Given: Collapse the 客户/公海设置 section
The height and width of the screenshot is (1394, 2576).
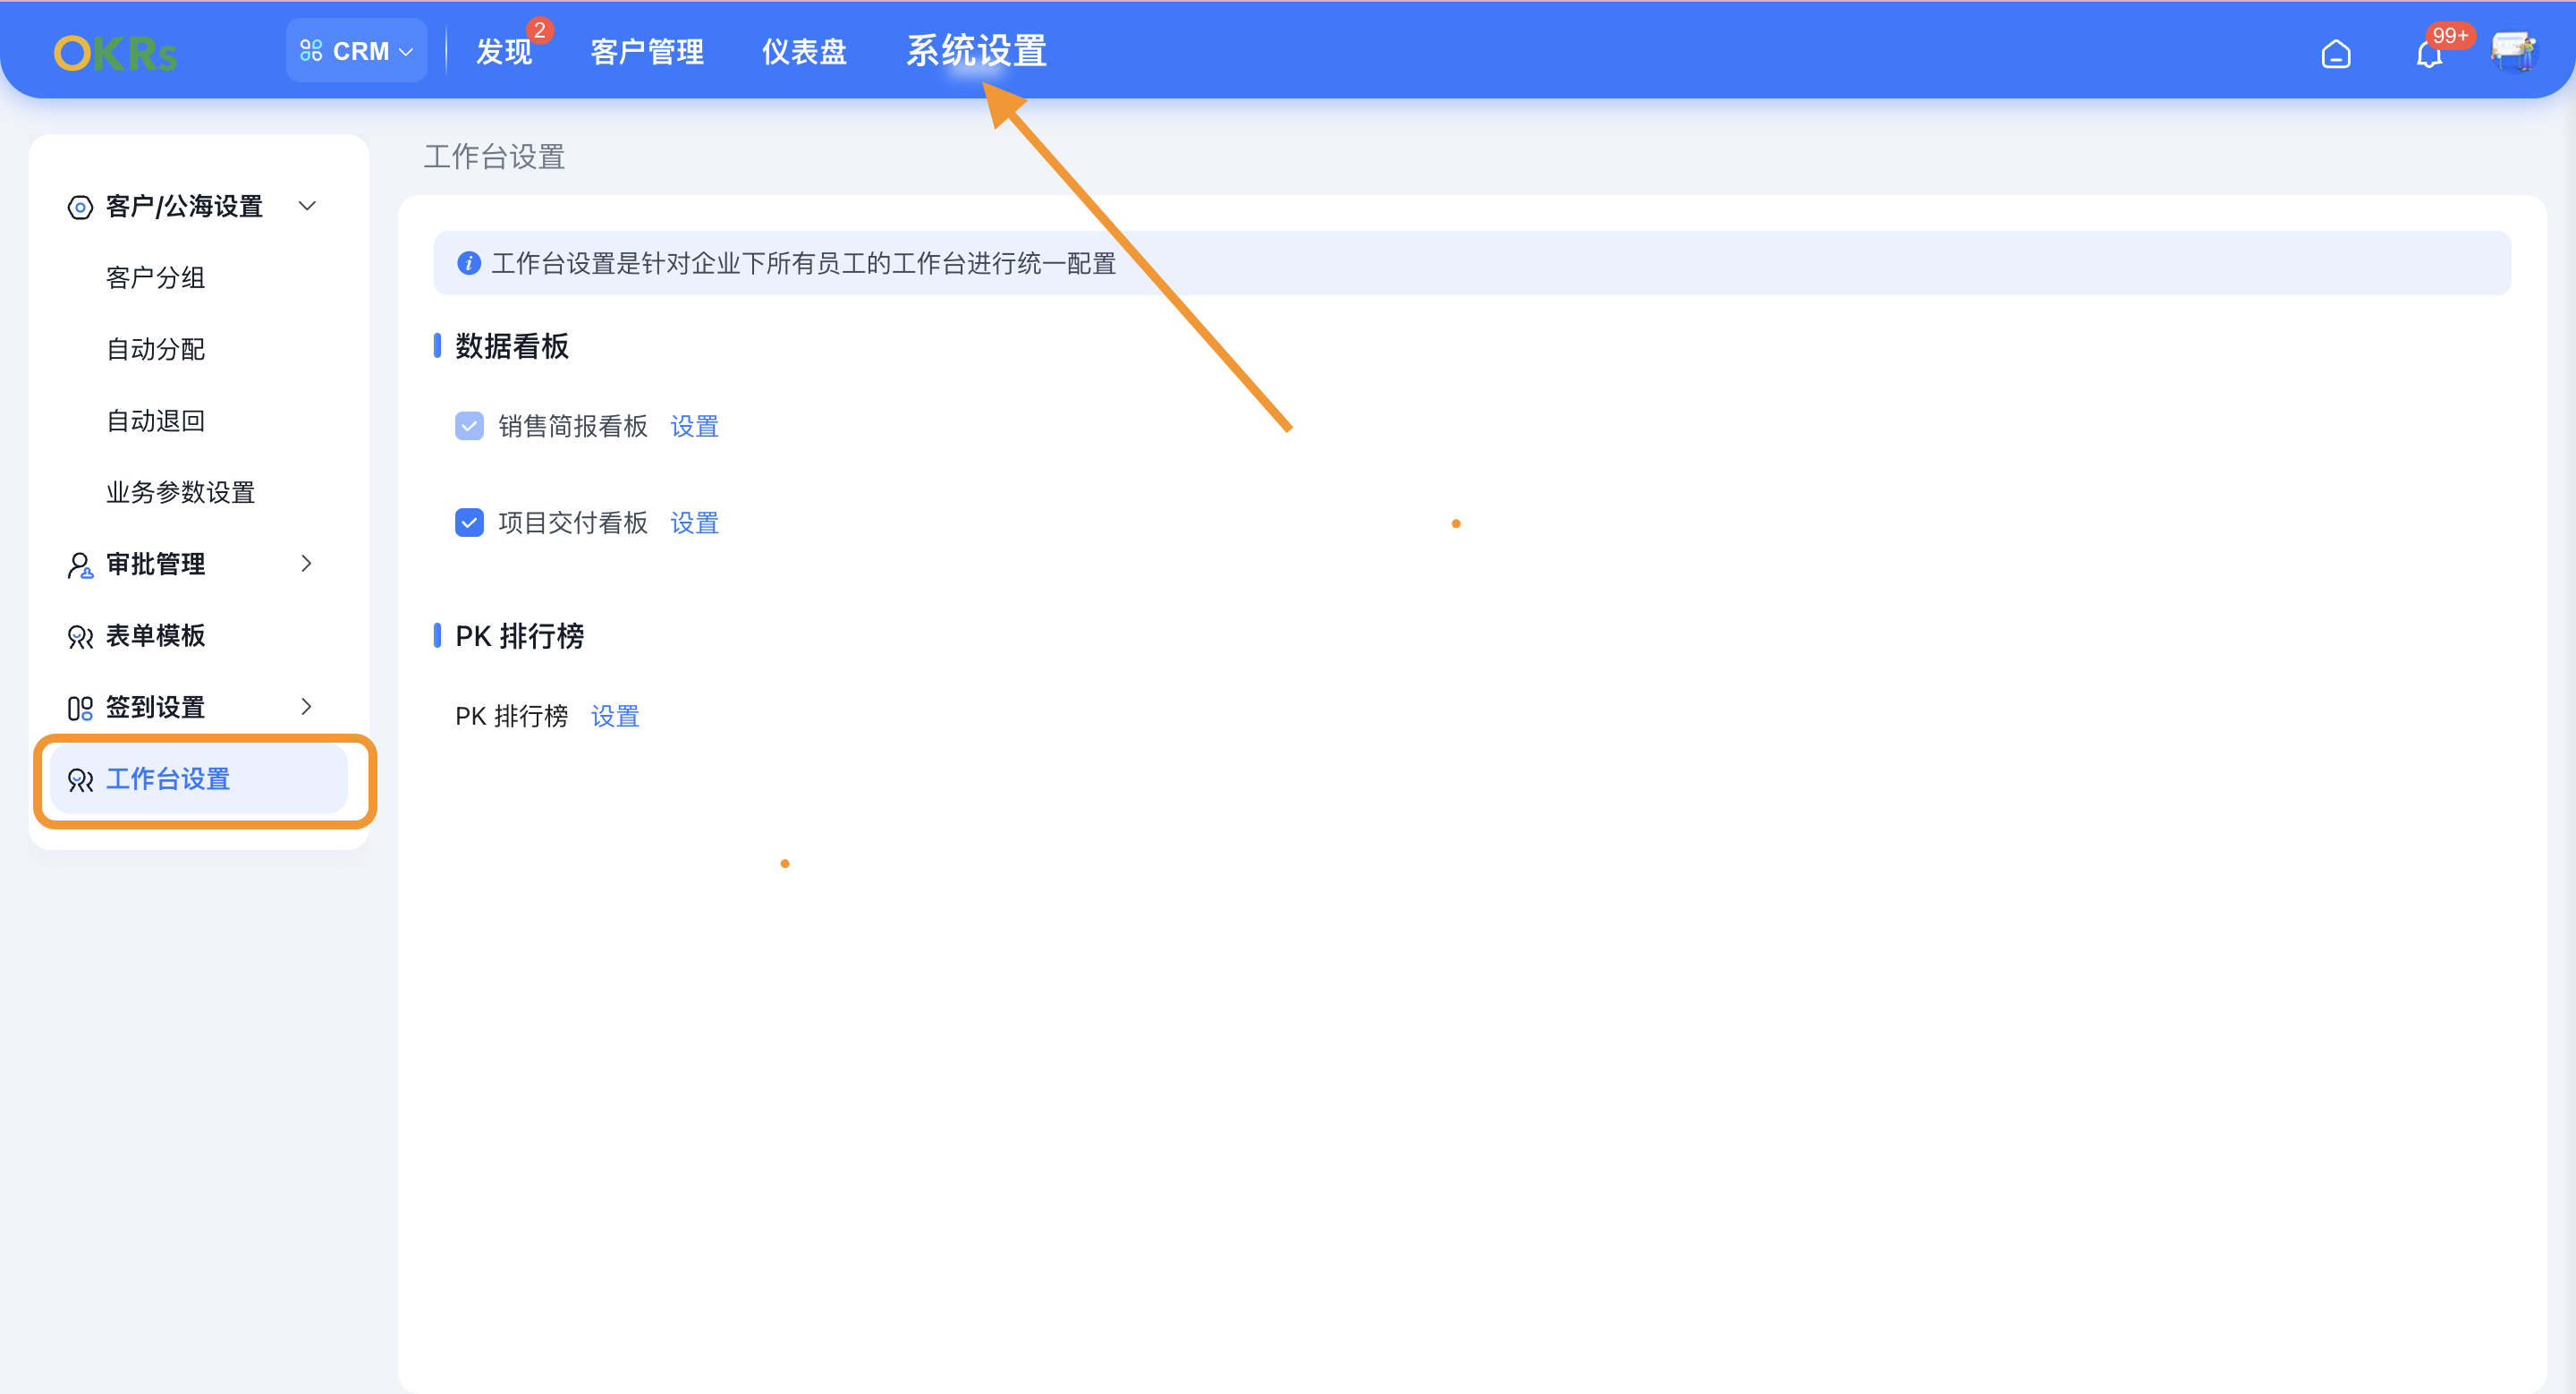Looking at the screenshot, I should [x=307, y=206].
